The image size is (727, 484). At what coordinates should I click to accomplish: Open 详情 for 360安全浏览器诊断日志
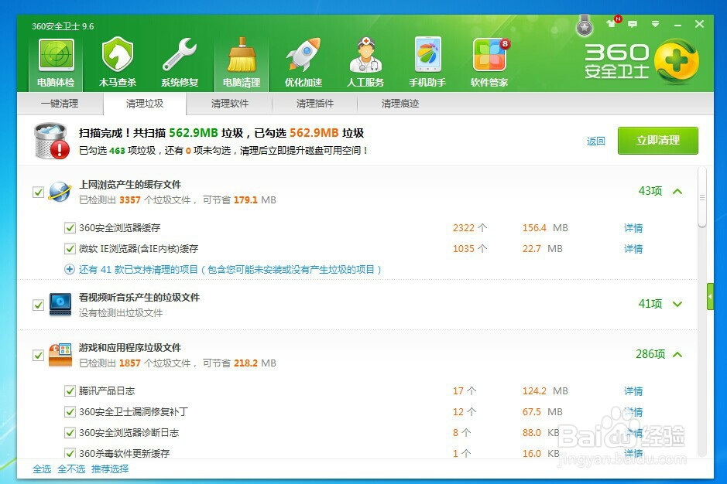[633, 433]
